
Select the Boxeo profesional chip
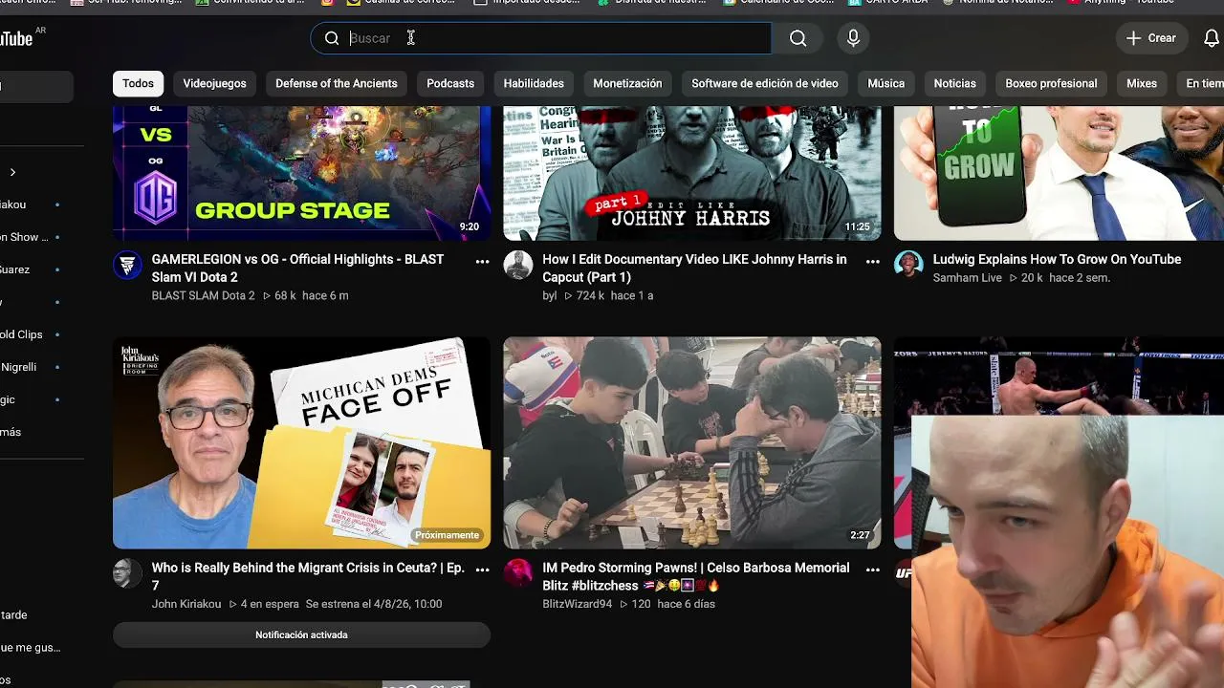(x=1051, y=83)
